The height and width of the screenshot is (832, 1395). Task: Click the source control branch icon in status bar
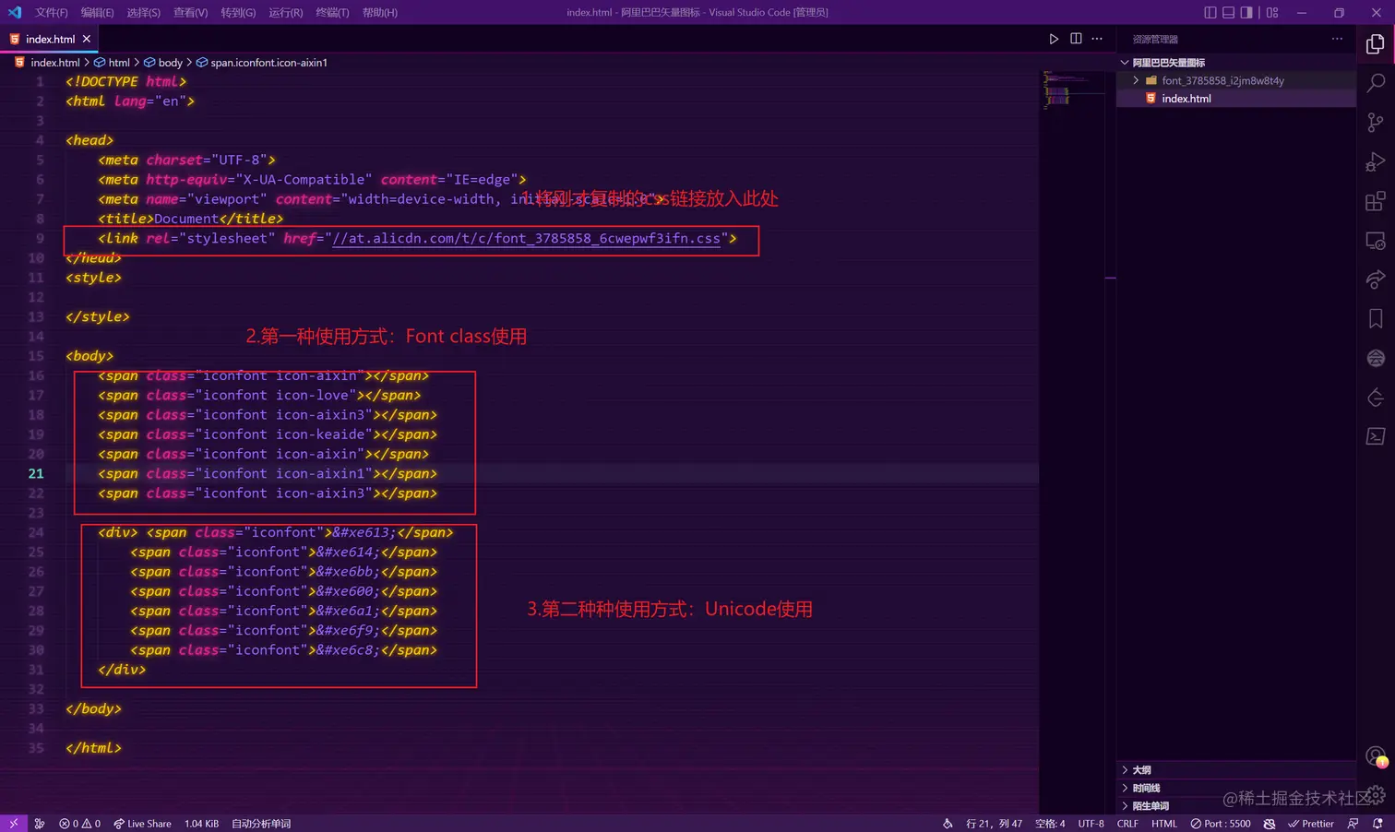click(39, 823)
